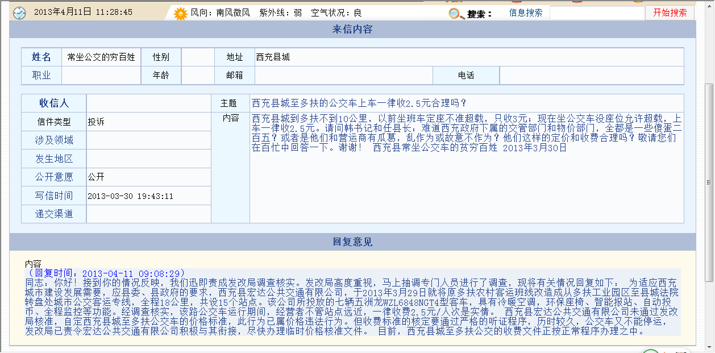Click the clock icon beside the date

coord(19,13)
